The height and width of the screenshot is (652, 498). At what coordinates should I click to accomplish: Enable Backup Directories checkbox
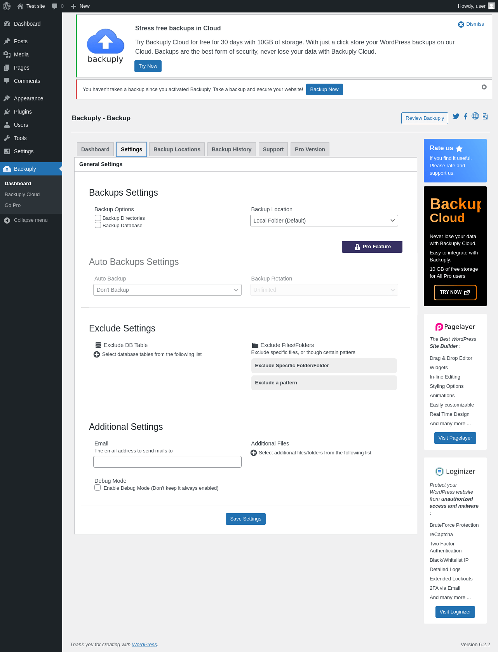[98, 218]
